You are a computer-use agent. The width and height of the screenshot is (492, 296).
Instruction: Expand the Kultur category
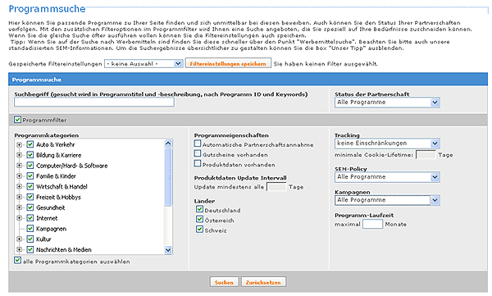tap(19, 239)
